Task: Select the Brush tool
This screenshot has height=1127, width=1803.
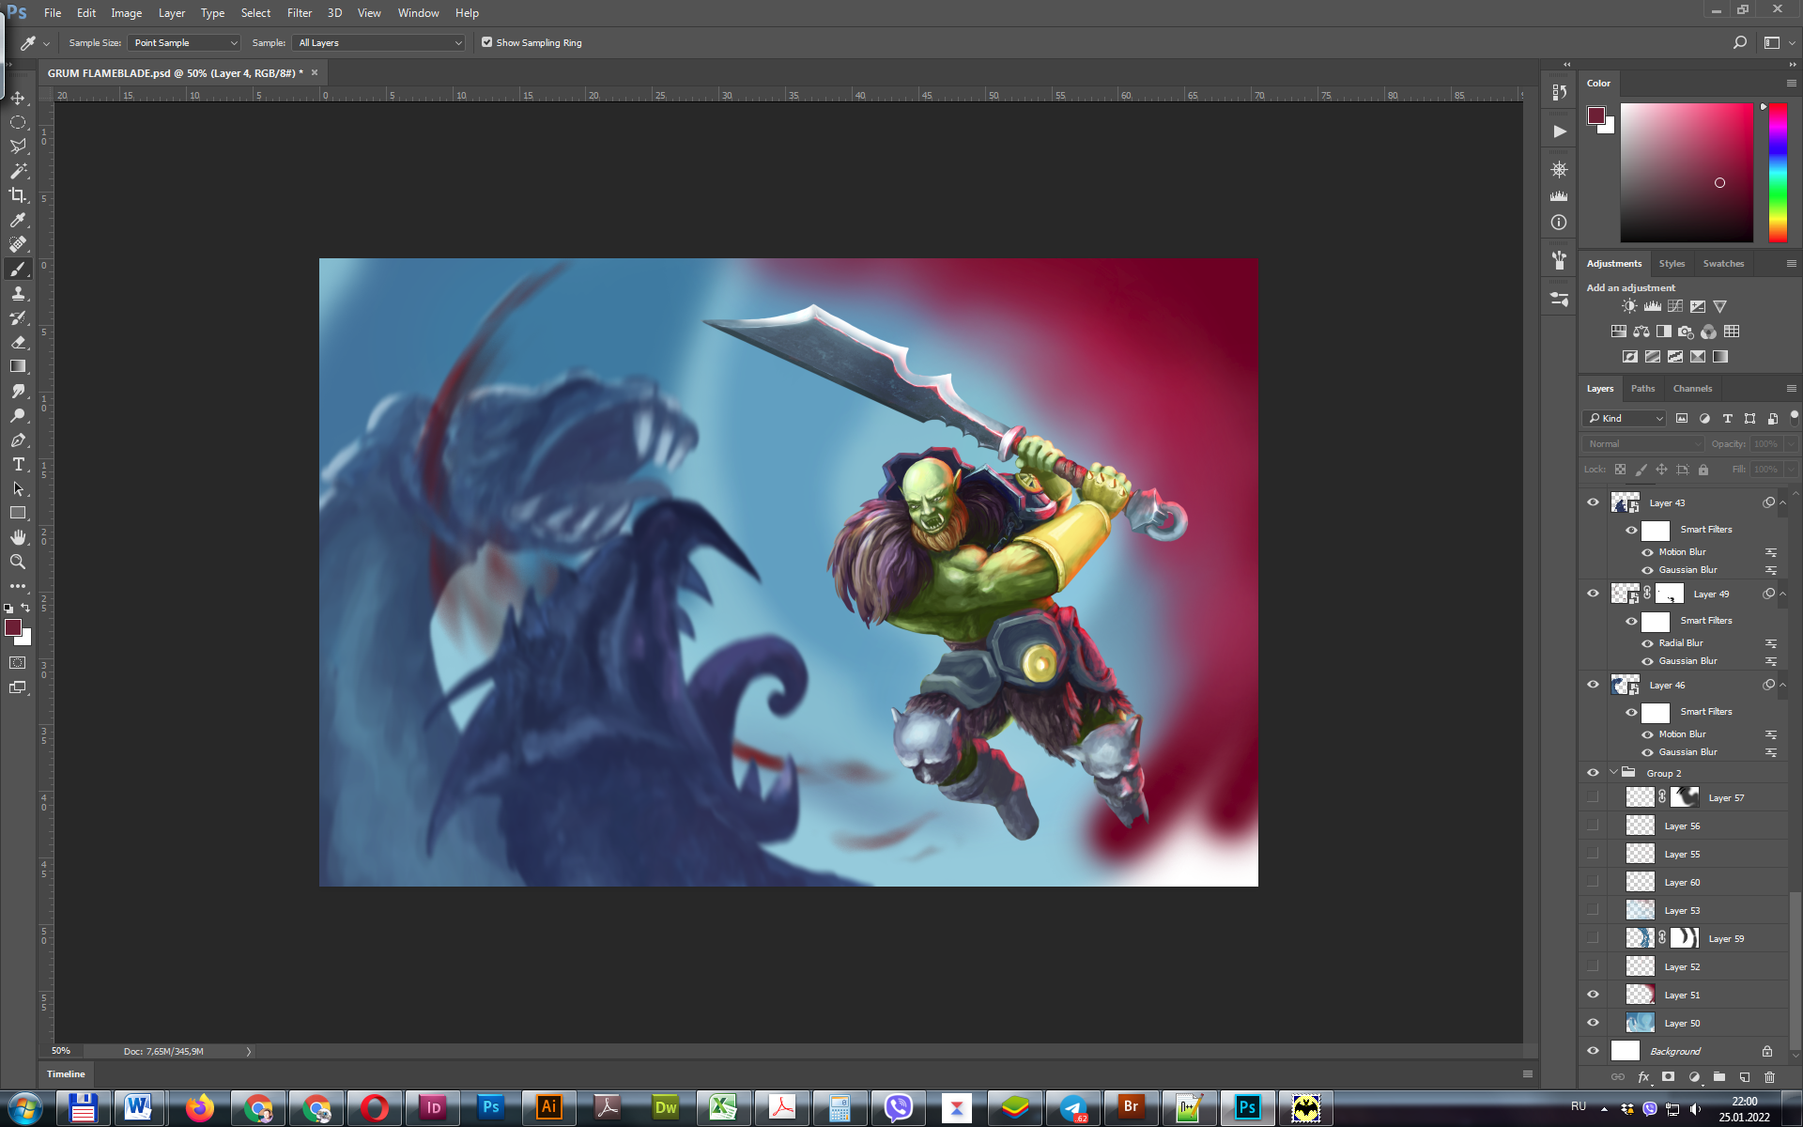Action: tap(18, 269)
